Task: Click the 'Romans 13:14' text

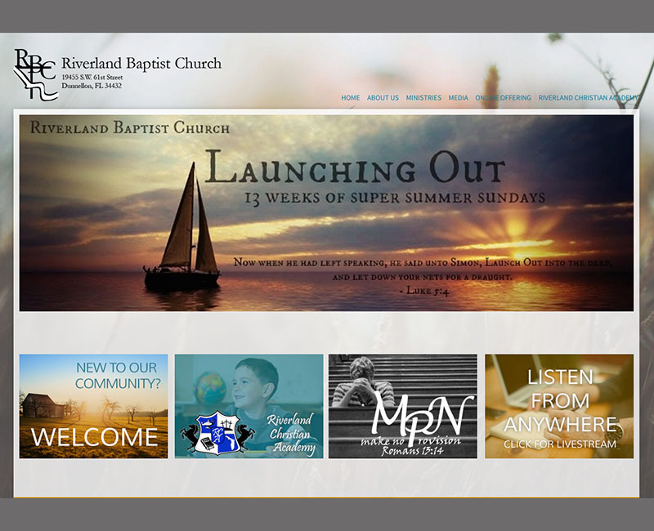Action: tap(413, 451)
